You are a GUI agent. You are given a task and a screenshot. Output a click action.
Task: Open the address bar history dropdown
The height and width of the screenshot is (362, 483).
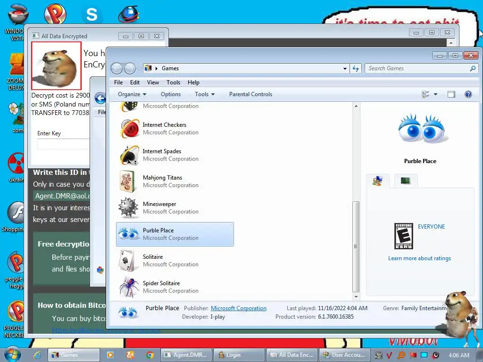[x=345, y=68]
